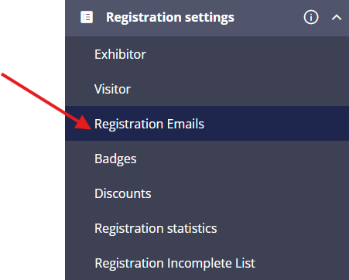Image resolution: width=349 pixels, height=280 pixels.
Task: Navigate to the Discounts entry
Action: [x=207, y=193]
